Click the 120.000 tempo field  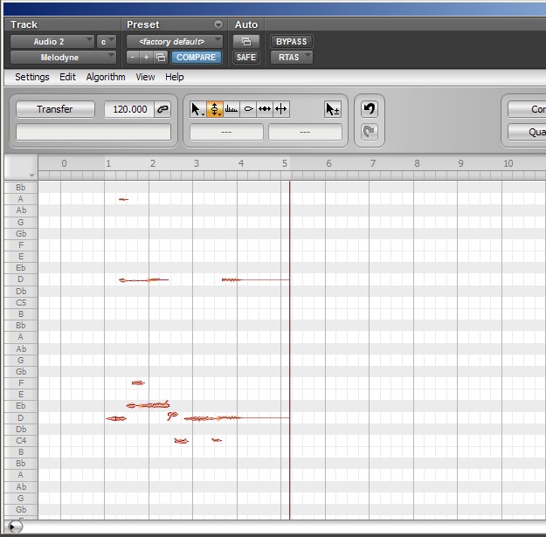[129, 109]
